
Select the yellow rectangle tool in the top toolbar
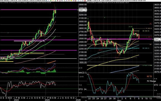[71, 1]
